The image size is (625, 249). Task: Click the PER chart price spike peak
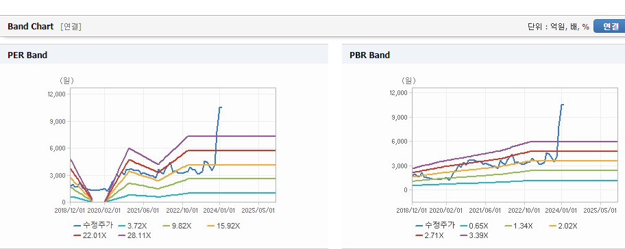click(x=220, y=107)
